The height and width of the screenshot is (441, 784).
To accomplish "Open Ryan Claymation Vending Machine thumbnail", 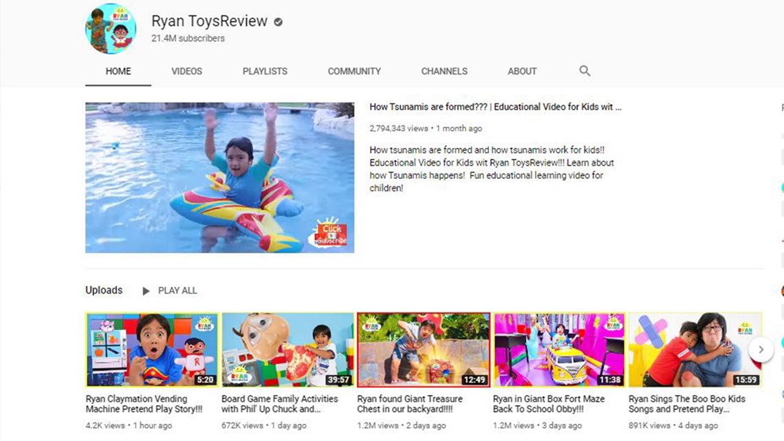I will click(152, 349).
